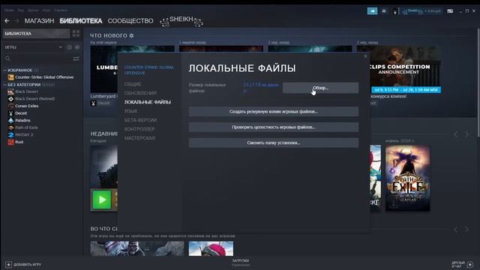Click the blue announcements megaphone icon
Viewport: 480px width, 270px height.
(372, 11)
